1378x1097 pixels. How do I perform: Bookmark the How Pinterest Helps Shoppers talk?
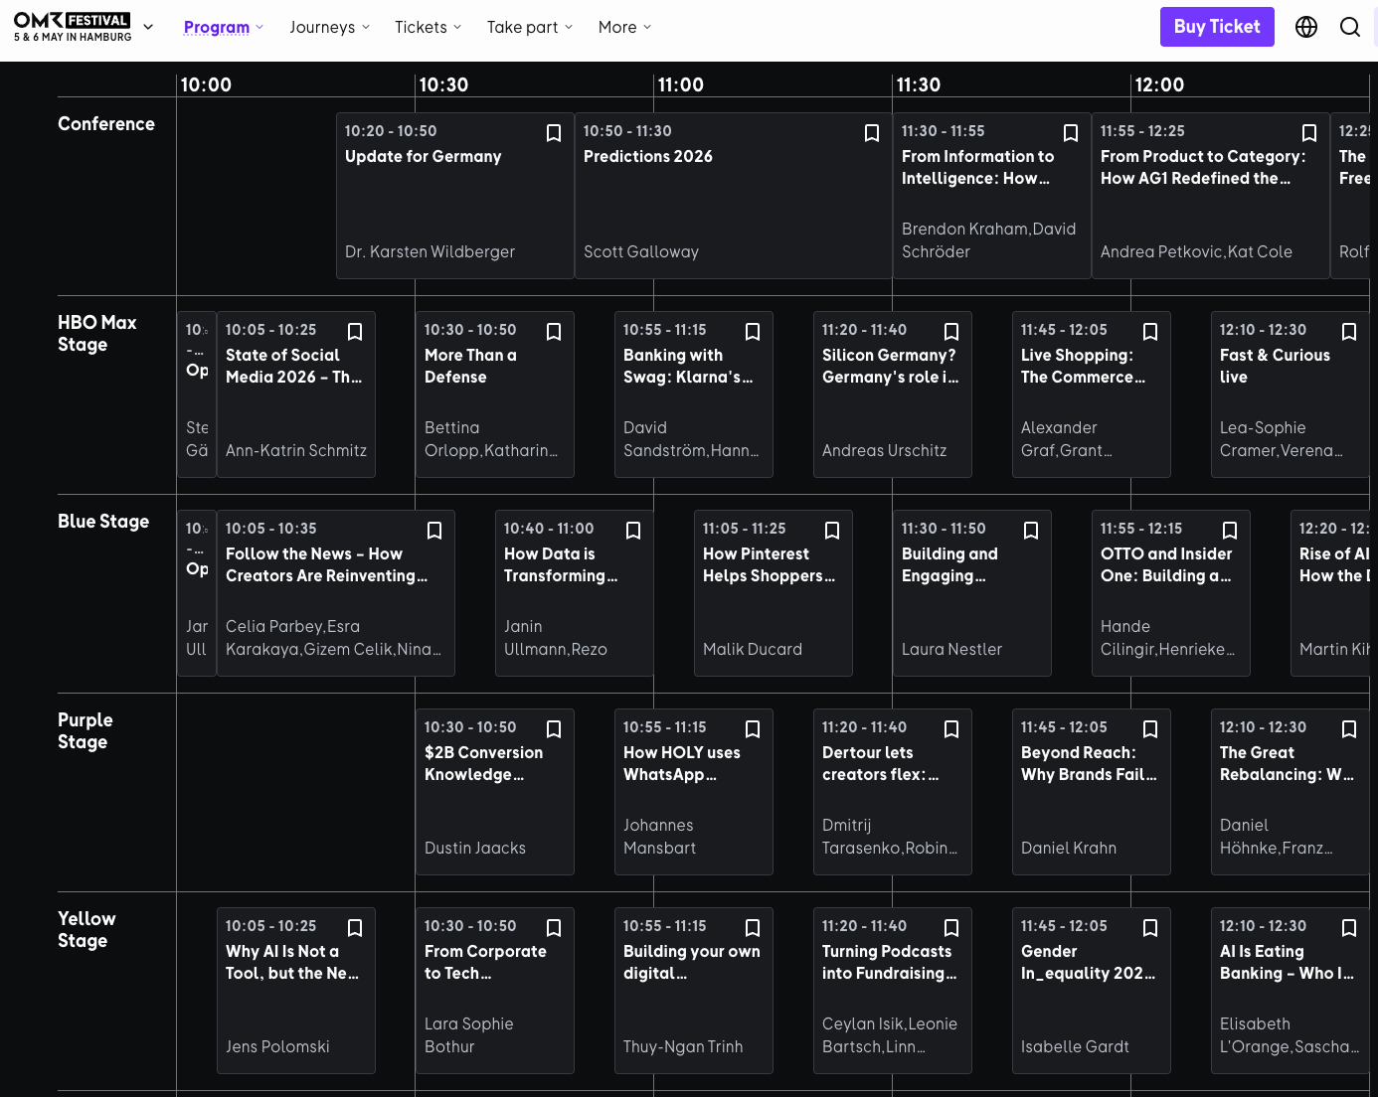(832, 531)
